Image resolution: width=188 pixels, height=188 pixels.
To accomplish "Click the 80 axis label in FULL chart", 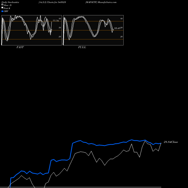I will [121, 19].
